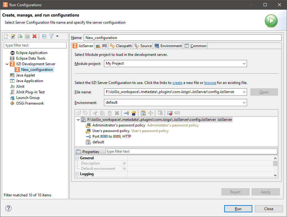The height and width of the screenshot is (217, 287).
Task: Click the Export launch configuration icon
Action: pos(20,37)
